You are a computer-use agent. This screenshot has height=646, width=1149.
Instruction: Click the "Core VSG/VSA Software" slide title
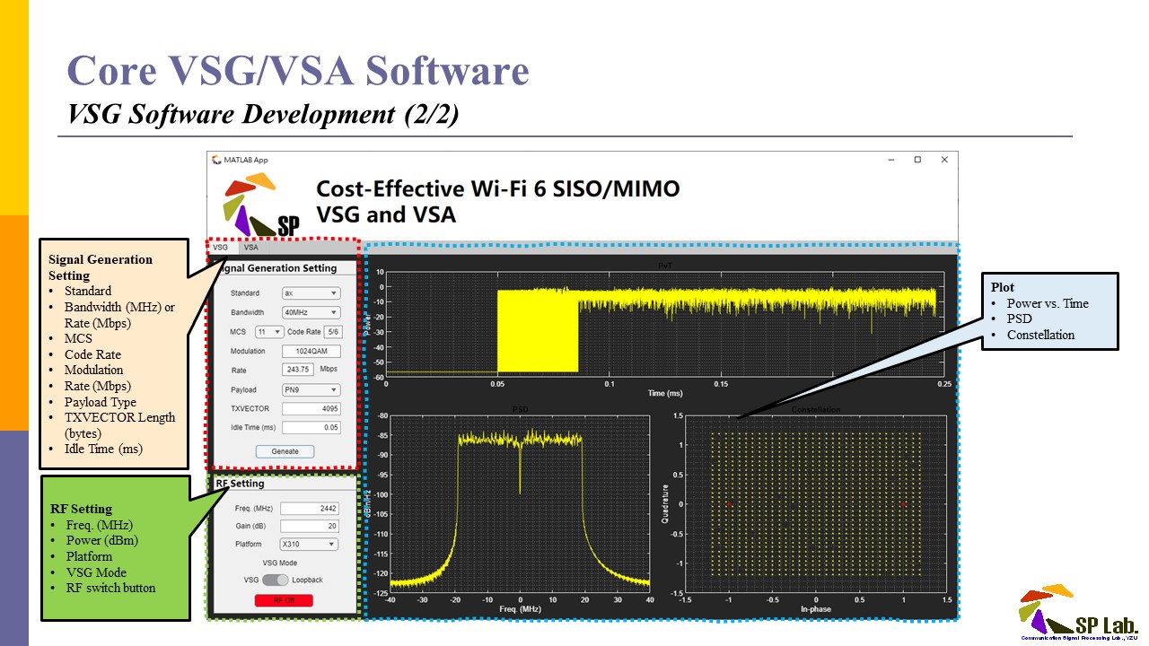pos(298,71)
